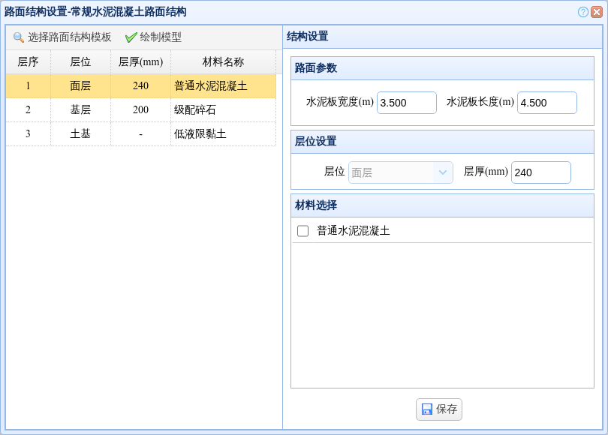Click the 结构设置 panel header
The height and width of the screenshot is (435, 608).
[x=442, y=37]
